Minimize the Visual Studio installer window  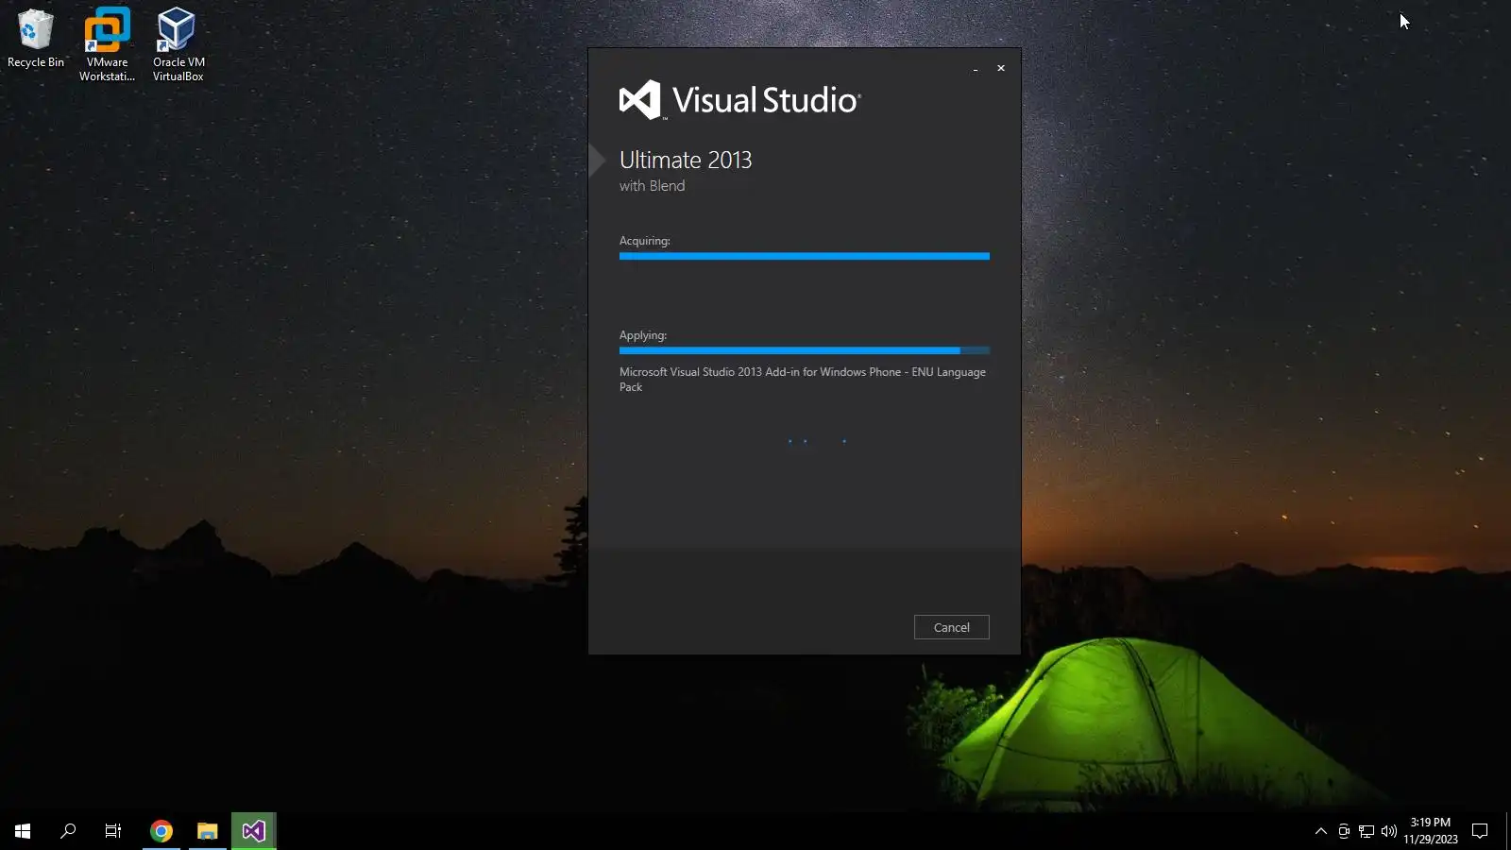point(976,69)
